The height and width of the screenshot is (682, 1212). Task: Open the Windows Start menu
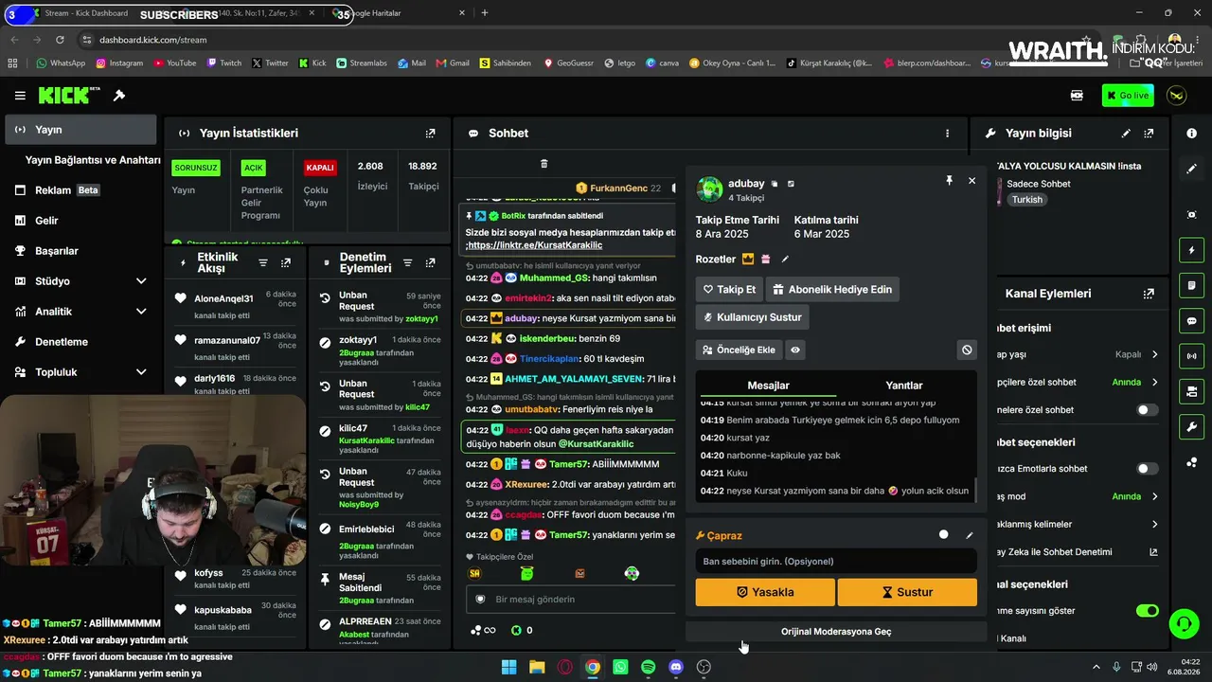click(508, 667)
